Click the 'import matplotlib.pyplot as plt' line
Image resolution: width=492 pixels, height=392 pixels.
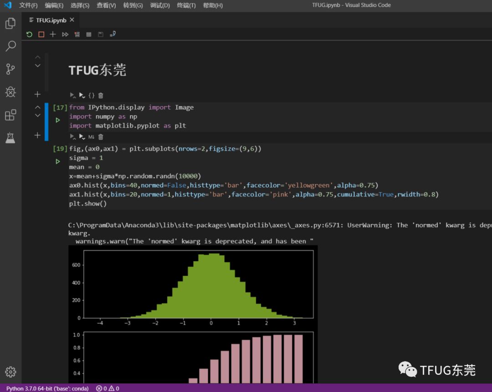tap(128, 126)
